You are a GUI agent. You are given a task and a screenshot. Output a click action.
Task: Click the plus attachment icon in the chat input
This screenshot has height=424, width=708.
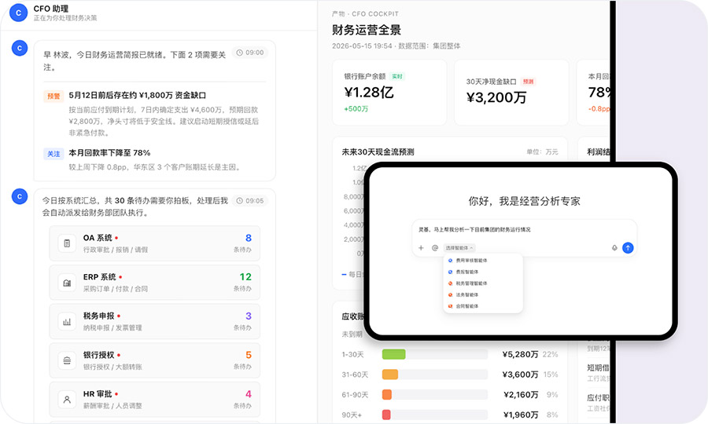pos(421,248)
